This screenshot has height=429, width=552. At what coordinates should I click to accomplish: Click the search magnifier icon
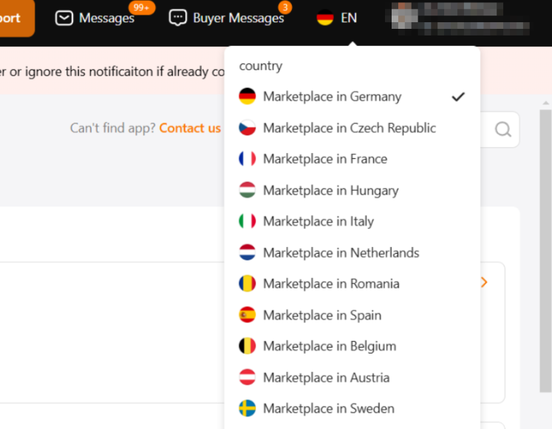pyautogui.click(x=502, y=129)
